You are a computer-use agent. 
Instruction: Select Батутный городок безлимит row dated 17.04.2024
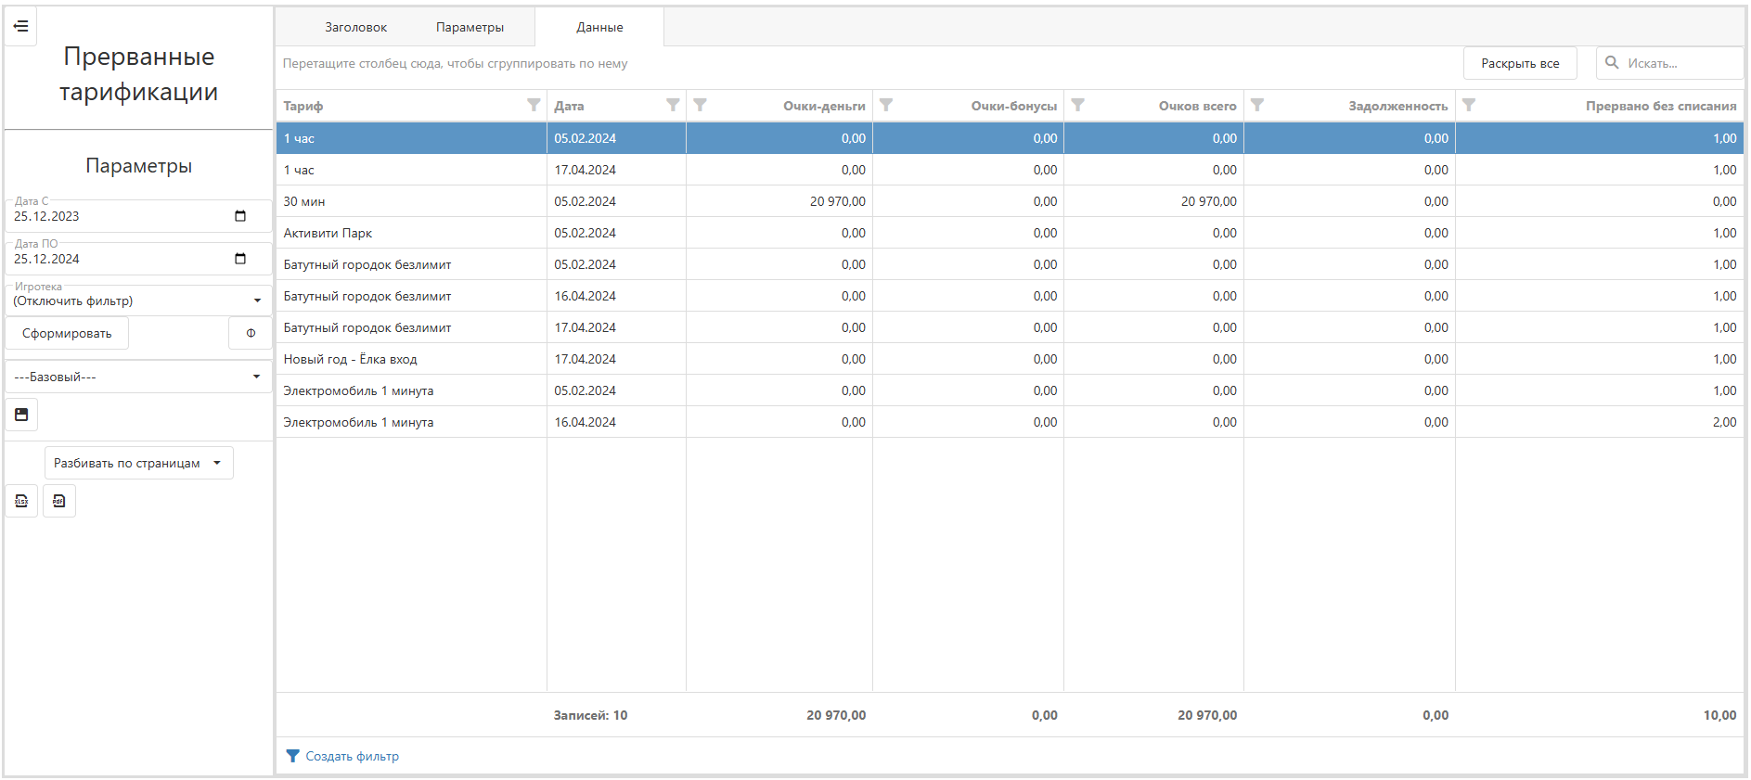1010,327
